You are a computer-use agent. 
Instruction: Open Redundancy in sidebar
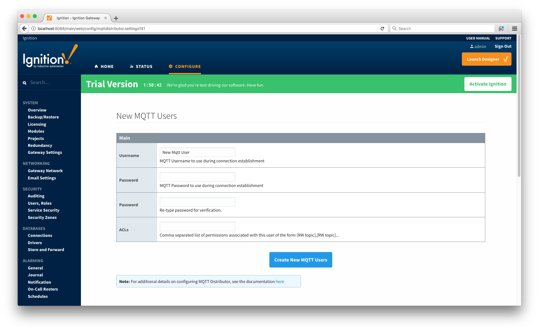(x=40, y=145)
